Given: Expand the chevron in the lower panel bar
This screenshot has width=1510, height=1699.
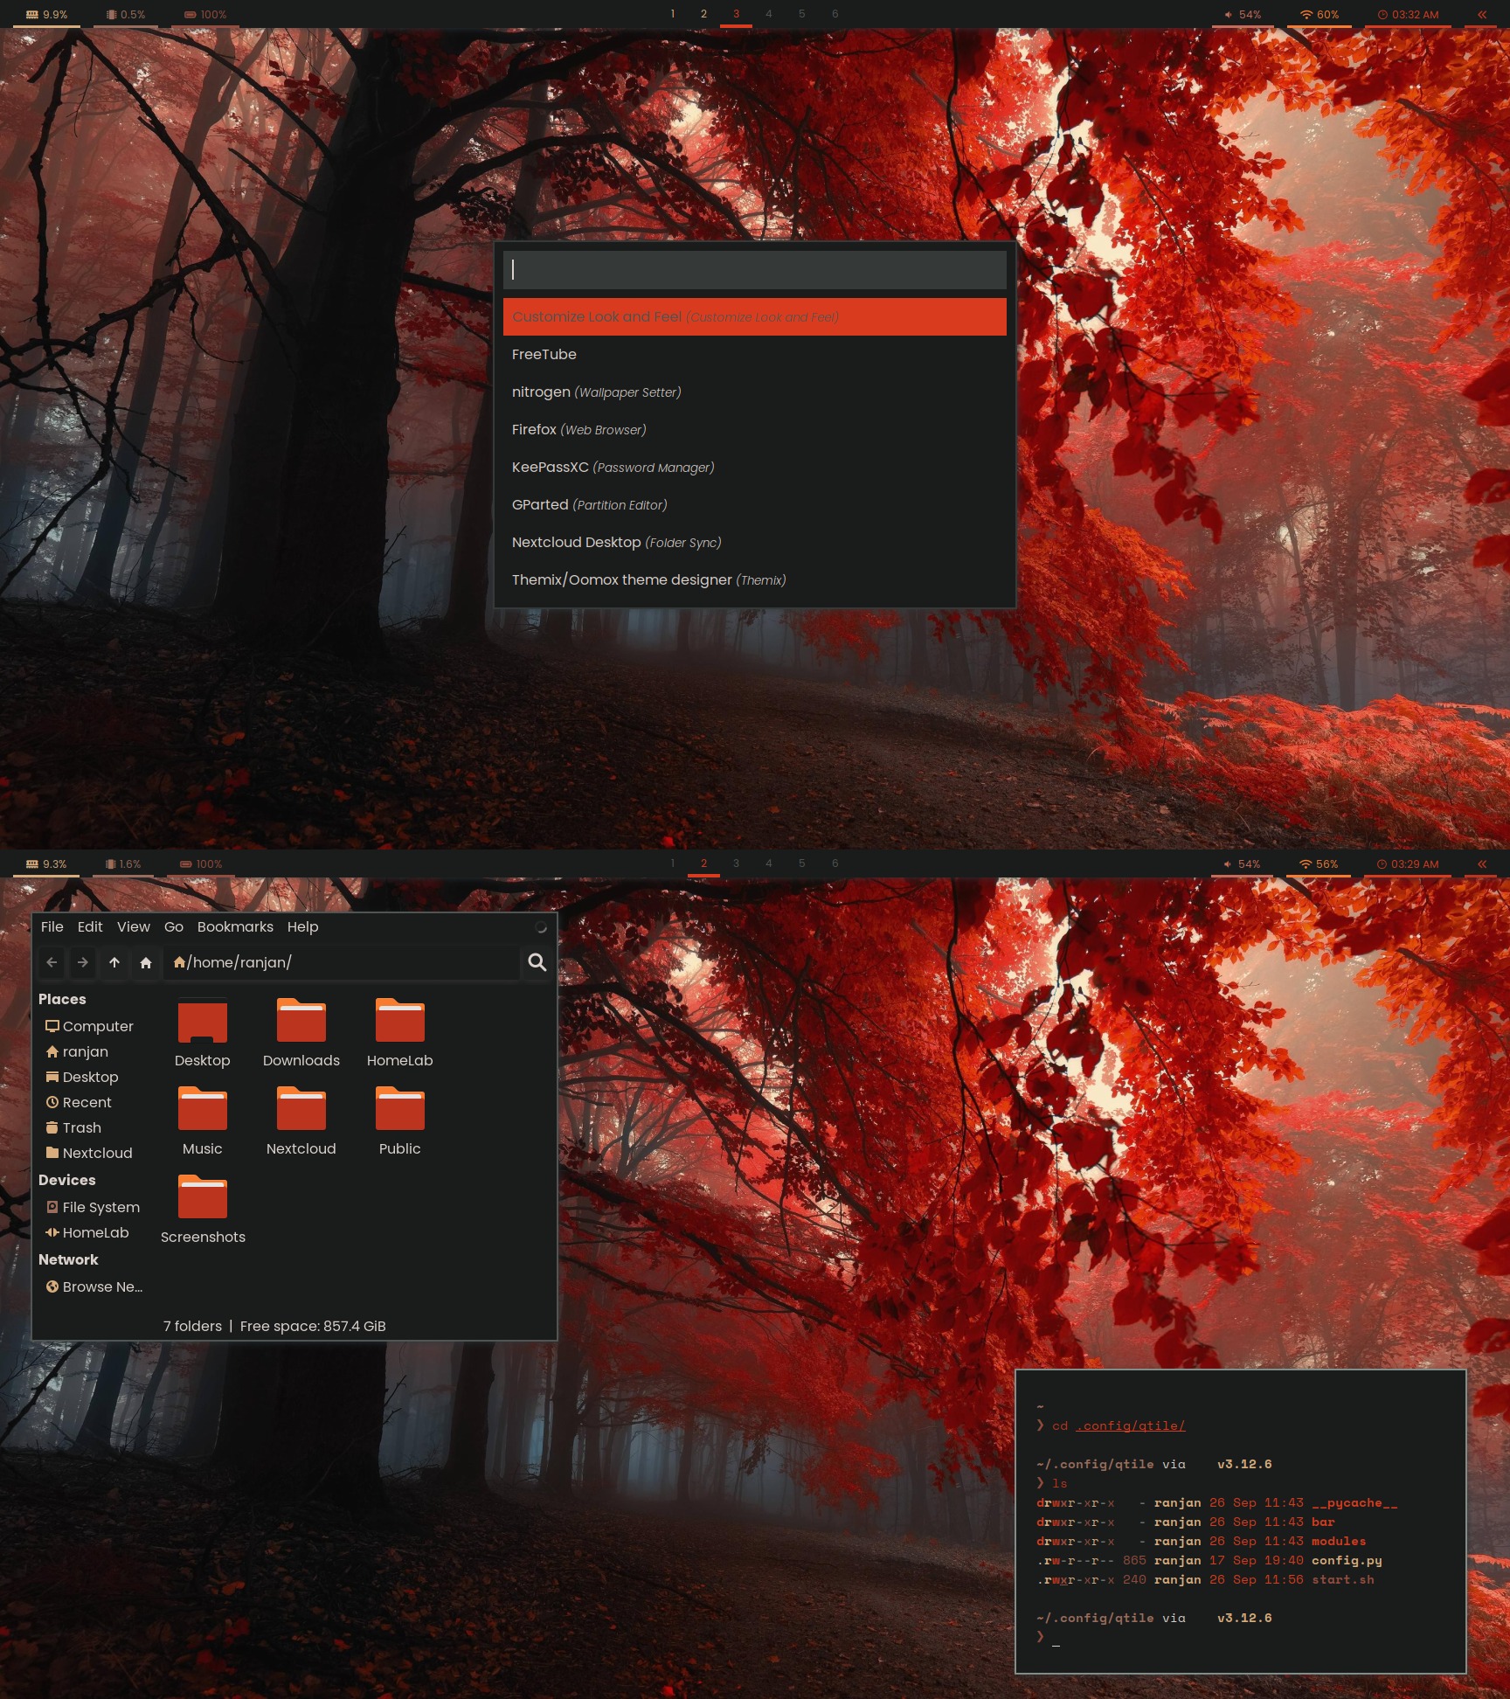Looking at the screenshot, I should tap(1482, 863).
